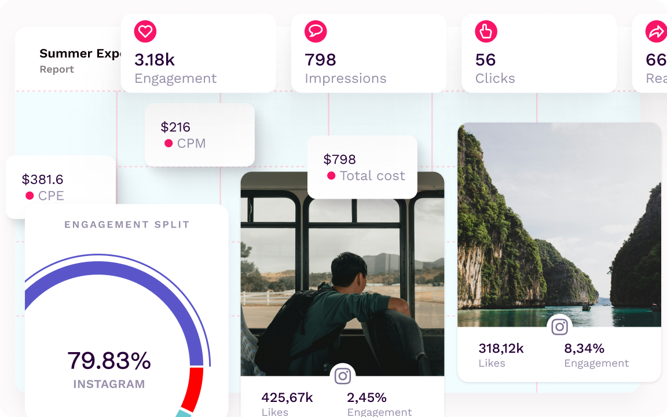Click the share arrow Reach icon
667x417 pixels.
point(656,32)
